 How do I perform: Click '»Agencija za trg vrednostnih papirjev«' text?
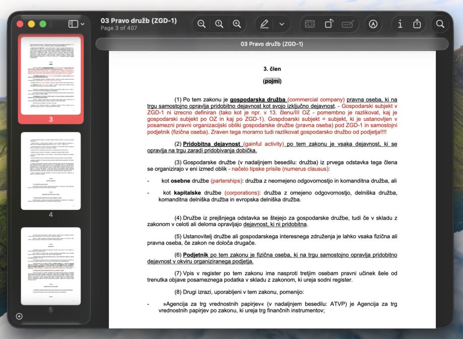[x=214, y=304]
